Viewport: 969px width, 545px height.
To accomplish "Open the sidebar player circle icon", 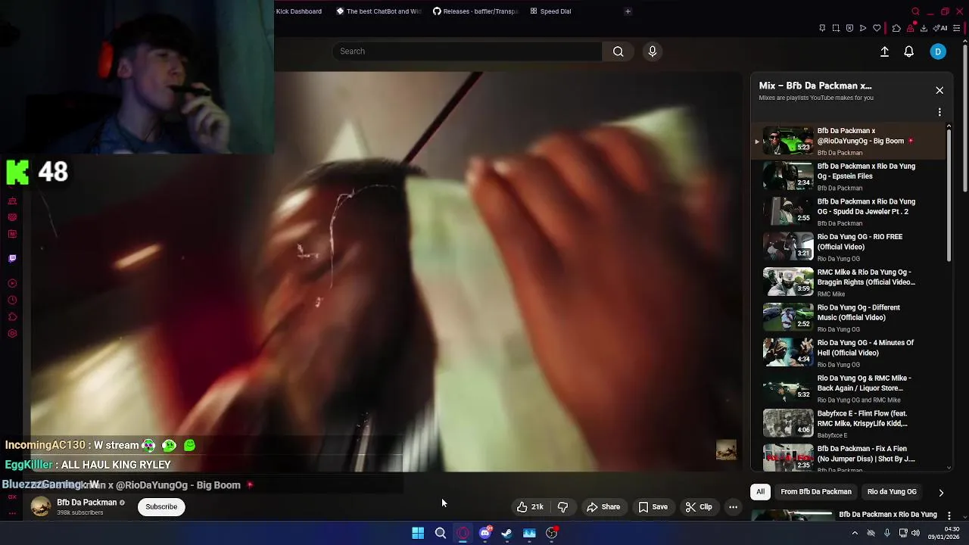I will [x=12, y=284].
